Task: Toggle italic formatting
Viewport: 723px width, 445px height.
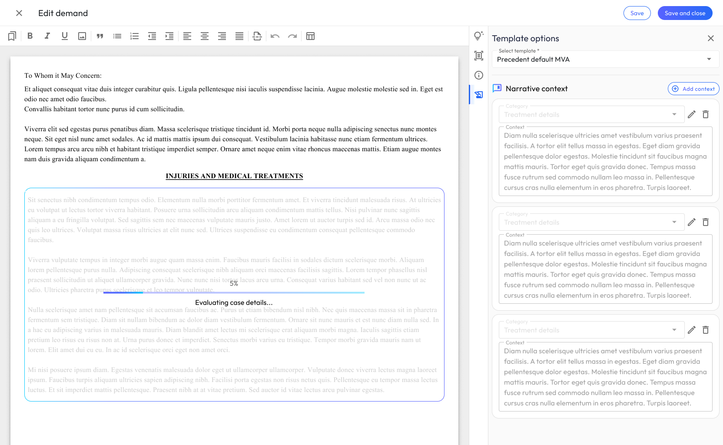Action: tap(47, 36)
